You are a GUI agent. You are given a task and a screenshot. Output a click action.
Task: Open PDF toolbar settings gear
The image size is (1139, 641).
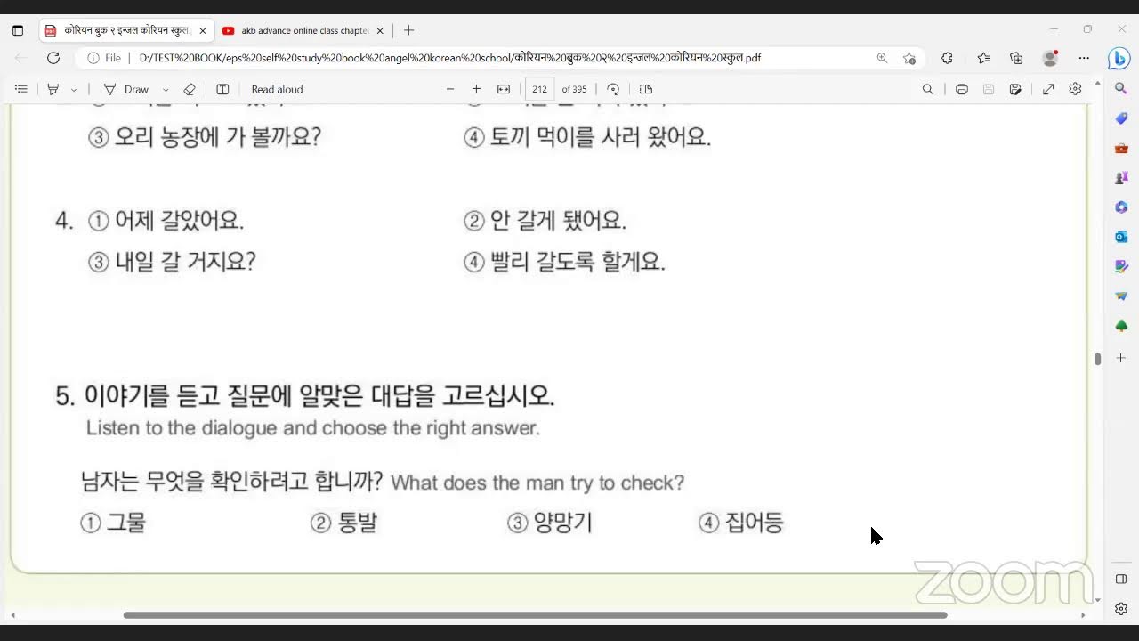tap(1075, 89)
